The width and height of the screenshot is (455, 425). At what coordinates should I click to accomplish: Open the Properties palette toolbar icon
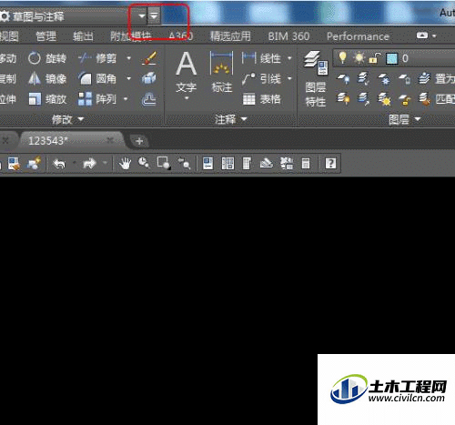(207, 164)
